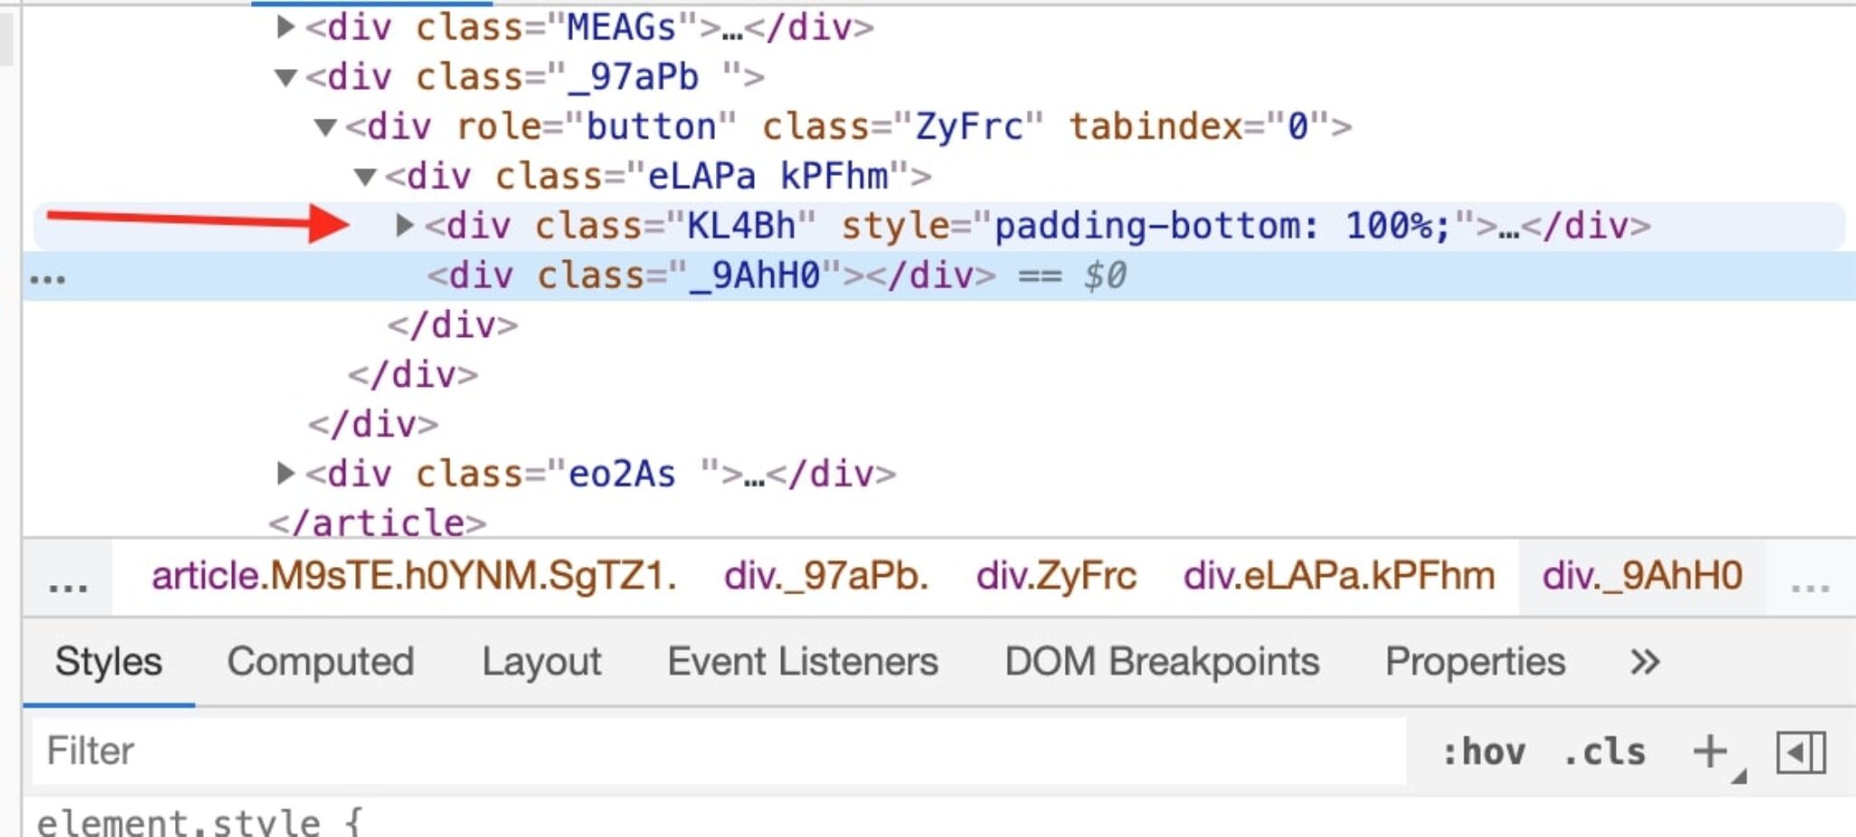This screenshot has height=837, width=1856.
Task: Click div._97aPb breadcrumb
Action: point(826,576)
